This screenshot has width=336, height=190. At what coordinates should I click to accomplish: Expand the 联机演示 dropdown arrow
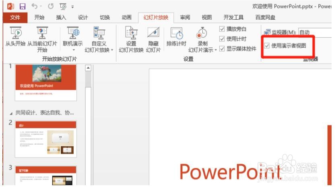(74, 50)
